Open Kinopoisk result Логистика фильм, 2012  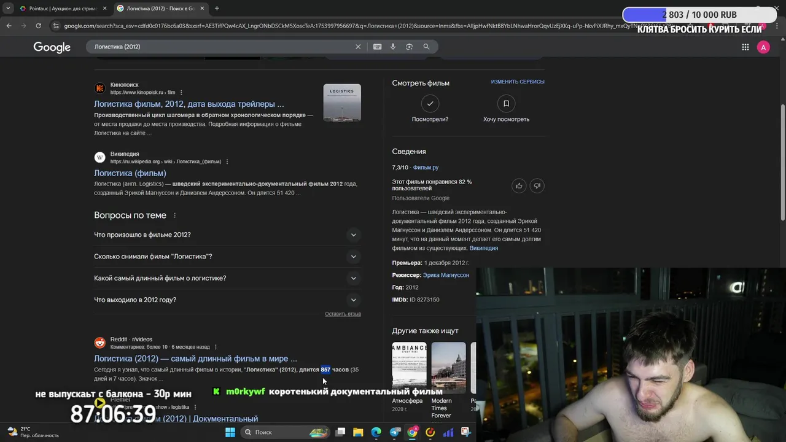(189, 104)
